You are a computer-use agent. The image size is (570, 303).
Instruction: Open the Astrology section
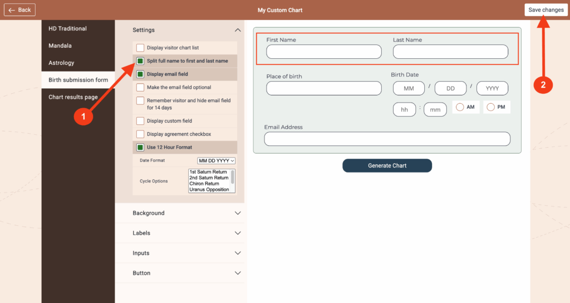point(61,63)
